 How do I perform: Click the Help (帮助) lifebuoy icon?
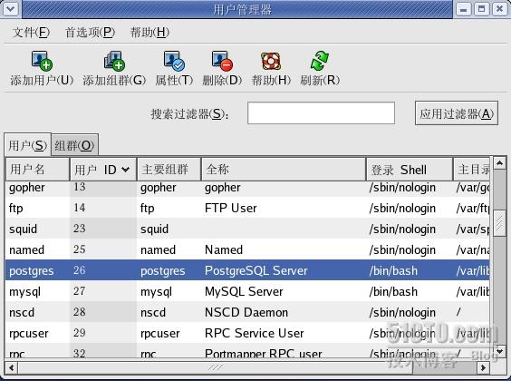click(x=271, y=62)
